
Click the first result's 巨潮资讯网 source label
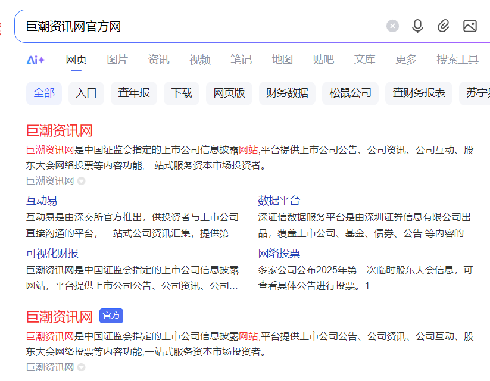pyautogui.click(x=50, y=180)
